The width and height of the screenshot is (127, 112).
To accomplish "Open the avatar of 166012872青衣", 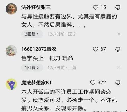I will tap(11, 51).
